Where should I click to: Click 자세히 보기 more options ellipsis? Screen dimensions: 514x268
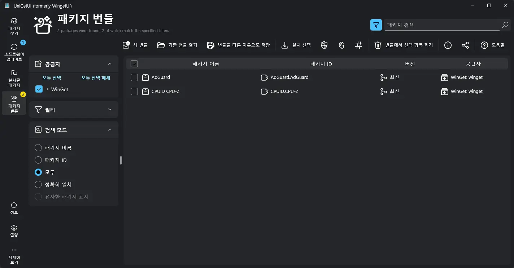coord(14,256)
